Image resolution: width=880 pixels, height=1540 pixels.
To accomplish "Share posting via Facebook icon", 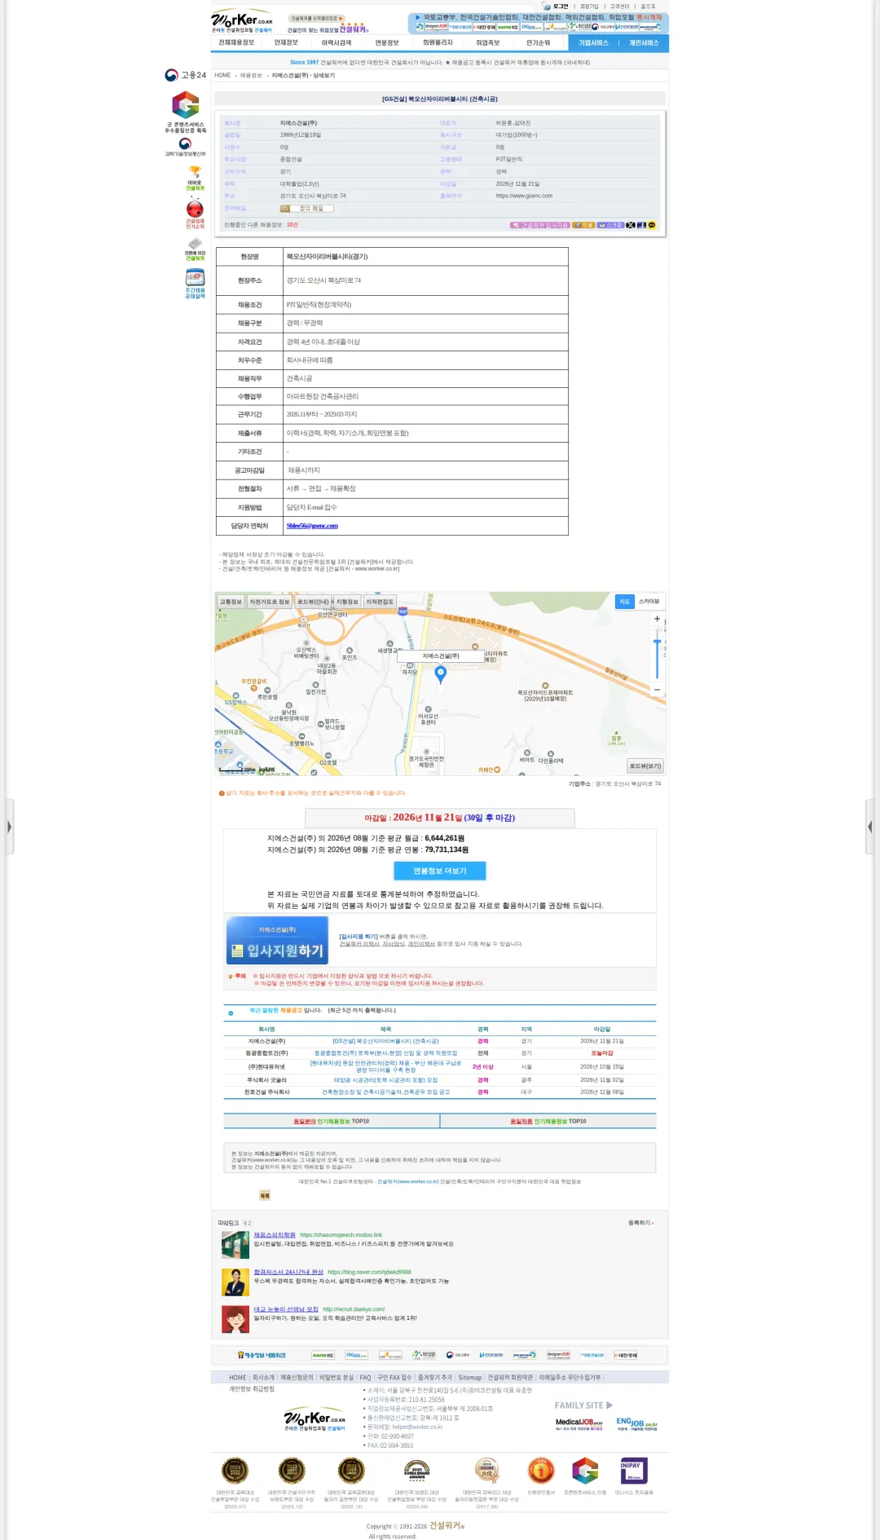I will [641, 225].
